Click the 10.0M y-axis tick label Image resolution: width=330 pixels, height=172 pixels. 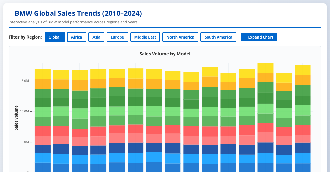tap(24, 111)
